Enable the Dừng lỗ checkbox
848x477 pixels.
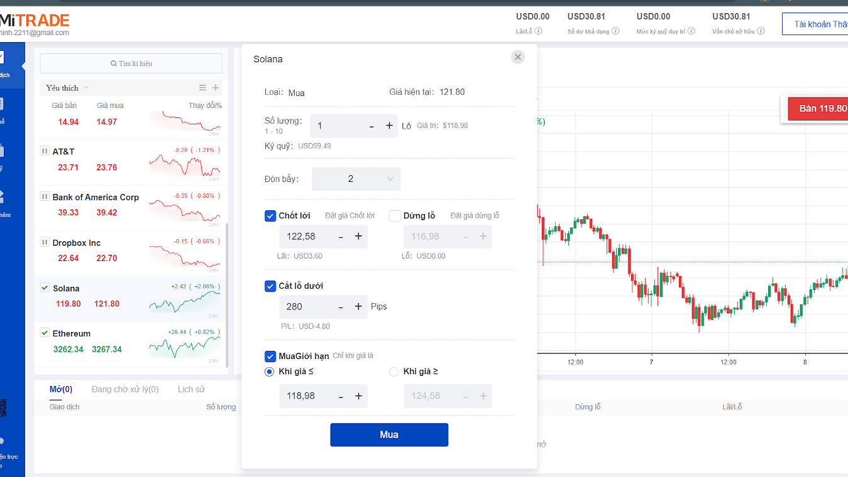pyautogui.click(x=395, y=216)
